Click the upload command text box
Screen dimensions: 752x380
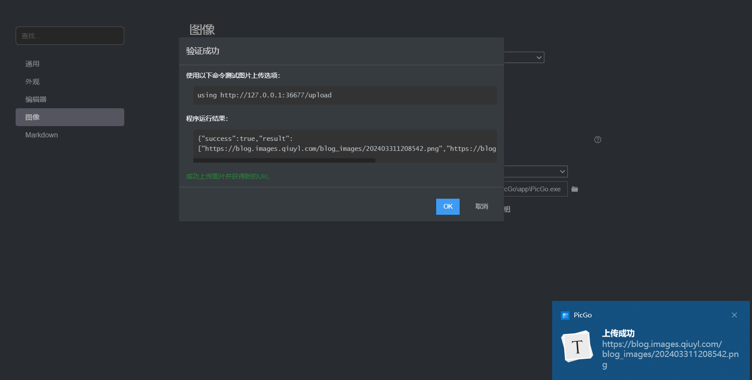[345, 95]
